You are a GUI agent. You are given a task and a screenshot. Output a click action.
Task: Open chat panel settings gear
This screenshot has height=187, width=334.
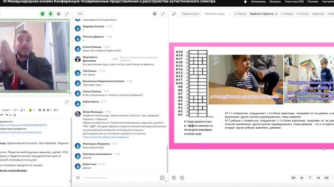pyautogui.click(x=154, y=14)
